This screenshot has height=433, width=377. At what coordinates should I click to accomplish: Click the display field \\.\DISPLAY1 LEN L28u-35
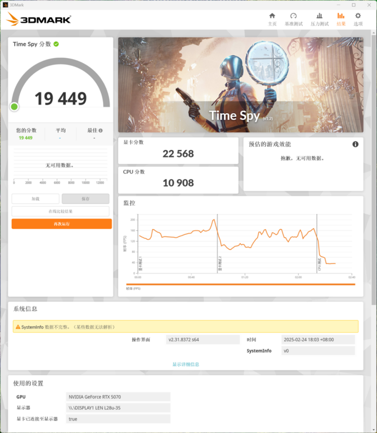(118, 408)
